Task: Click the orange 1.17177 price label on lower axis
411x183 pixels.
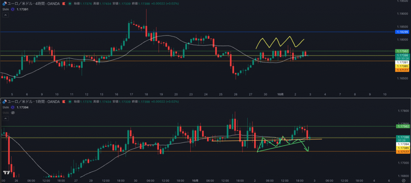Action: 402,151
